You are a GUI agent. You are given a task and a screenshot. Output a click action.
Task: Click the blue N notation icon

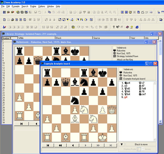tap(126, 12)
